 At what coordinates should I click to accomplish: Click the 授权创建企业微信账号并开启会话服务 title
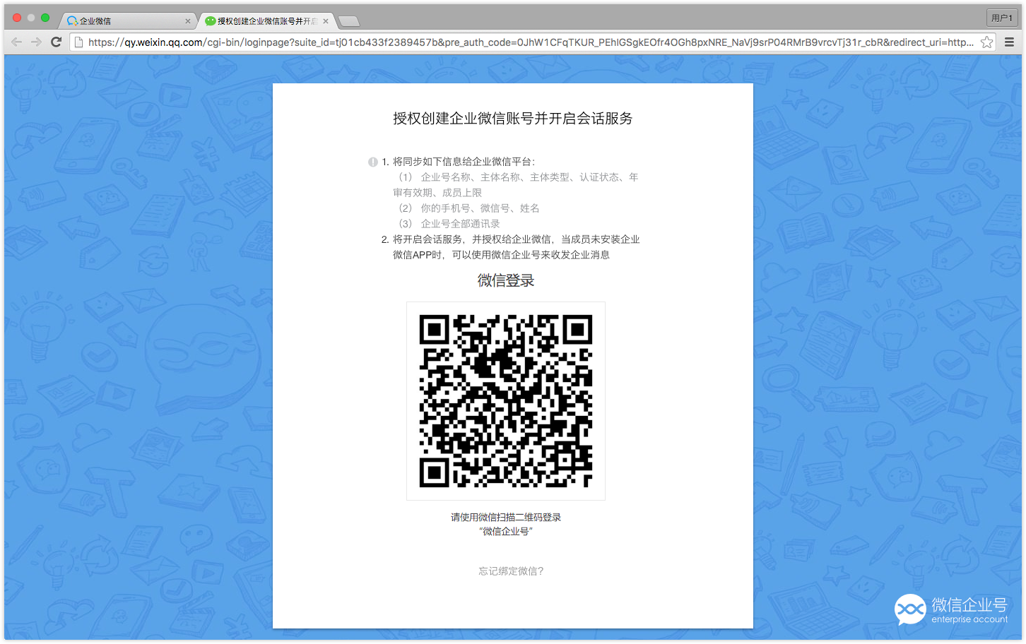coord(513,119)
